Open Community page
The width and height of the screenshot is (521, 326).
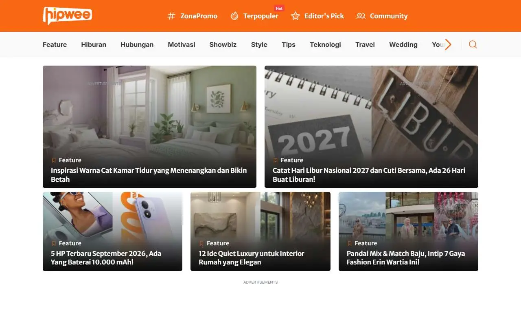click(389, 16)
